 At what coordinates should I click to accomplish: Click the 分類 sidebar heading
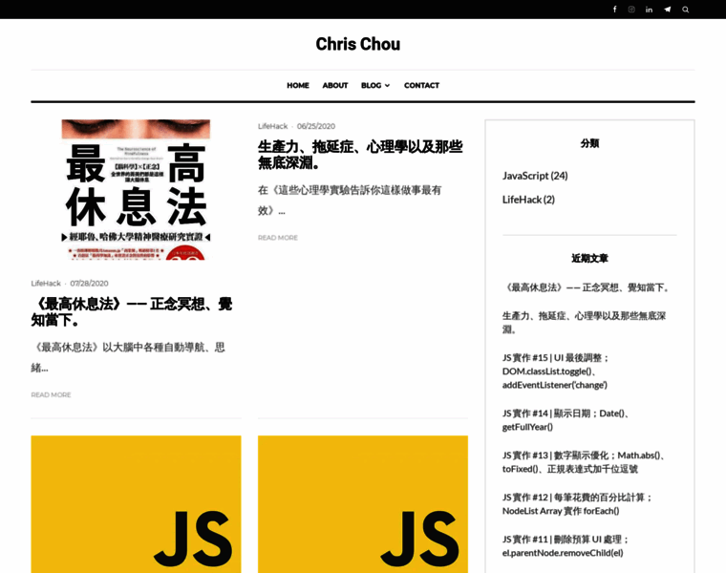click(589, 143)
